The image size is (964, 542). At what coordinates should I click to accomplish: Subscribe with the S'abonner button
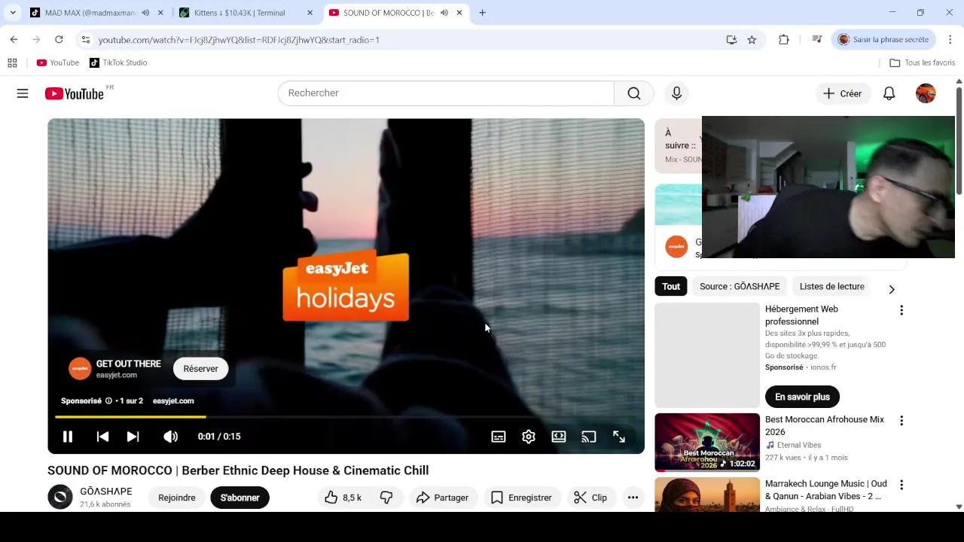(240, 498)
